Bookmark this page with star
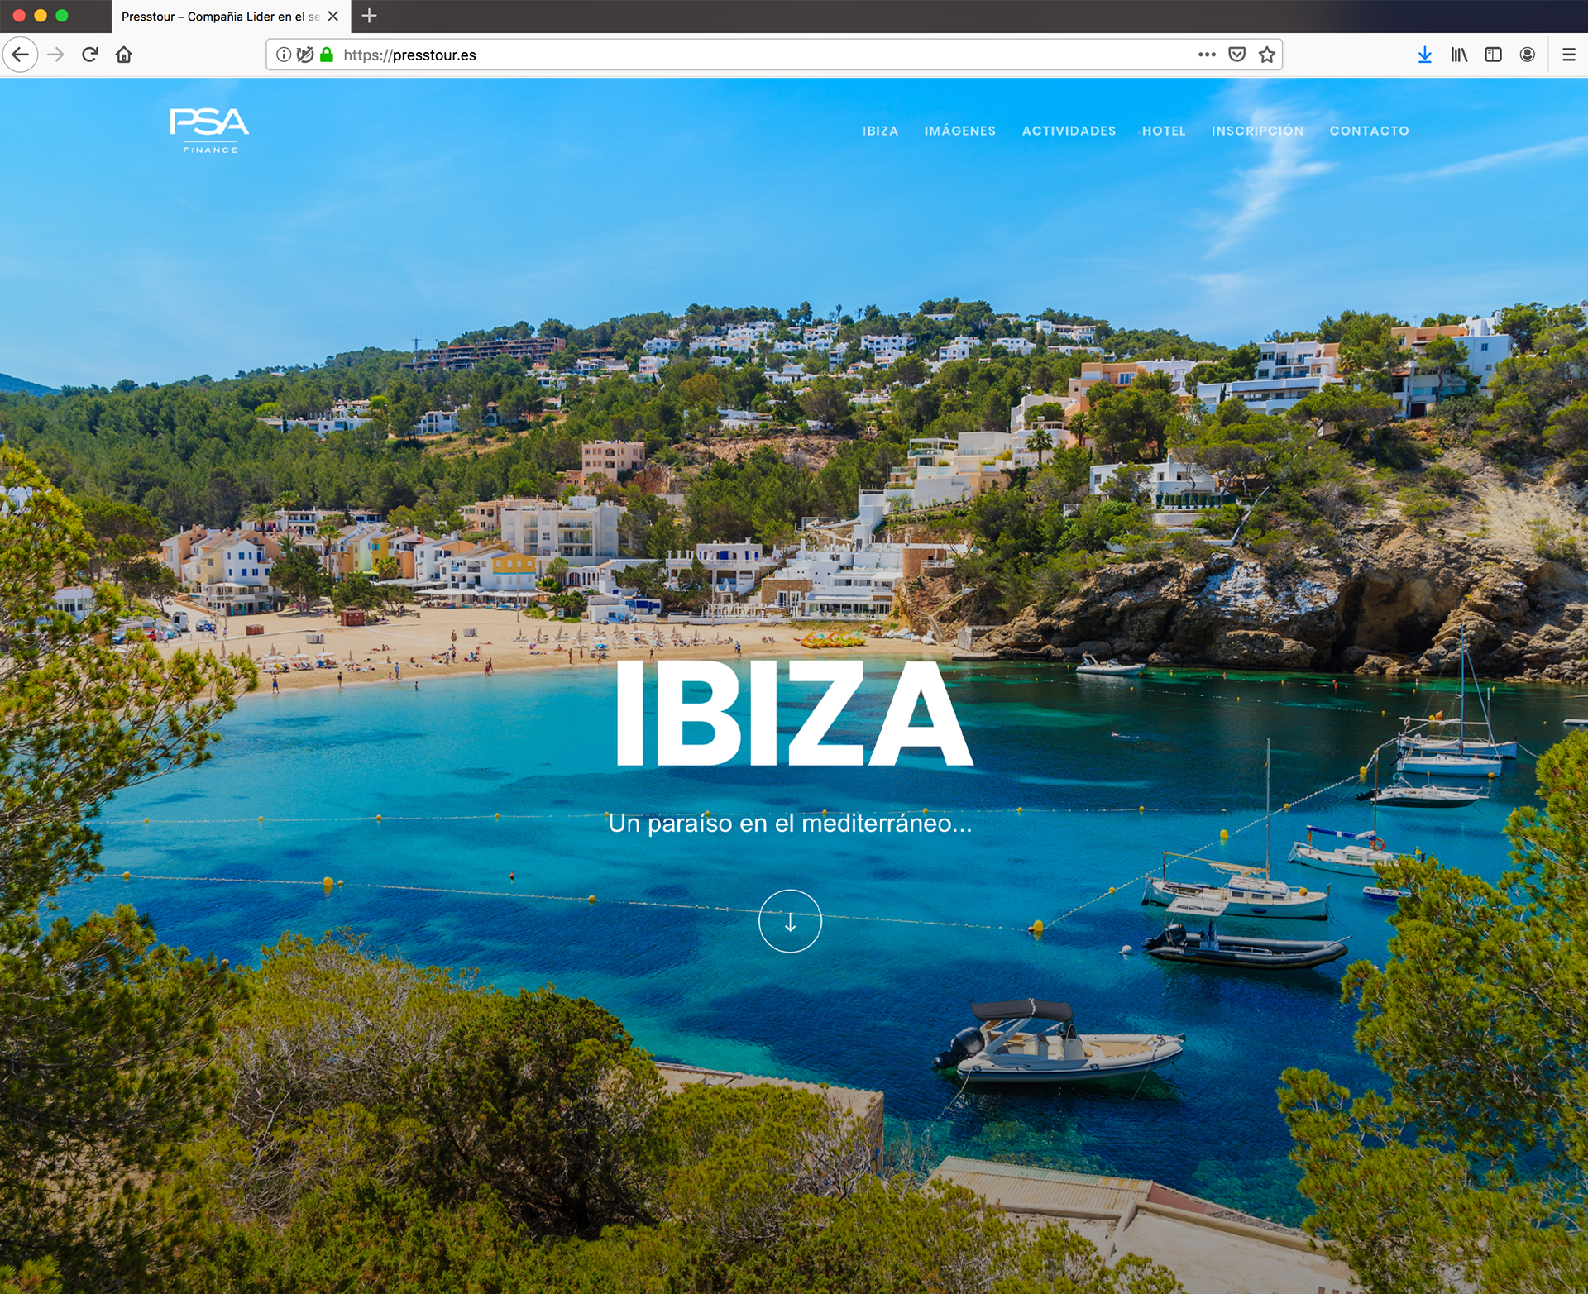This screenshot has width=1588, height=1294. point(1266,55)
